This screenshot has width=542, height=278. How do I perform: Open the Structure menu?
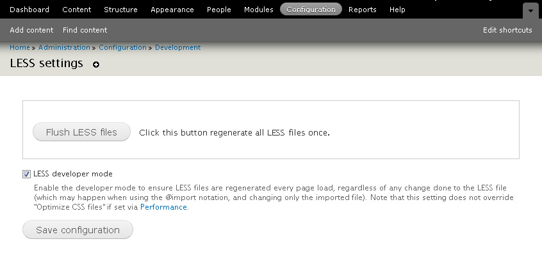[x=120, y=10]
